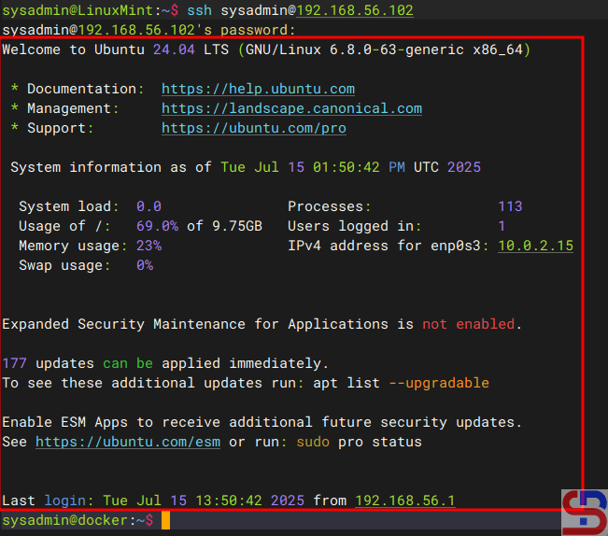Click the 177 updates count
Image resolution: width=608 pixels, height=536 pixels.
click(x=15, y=363)
